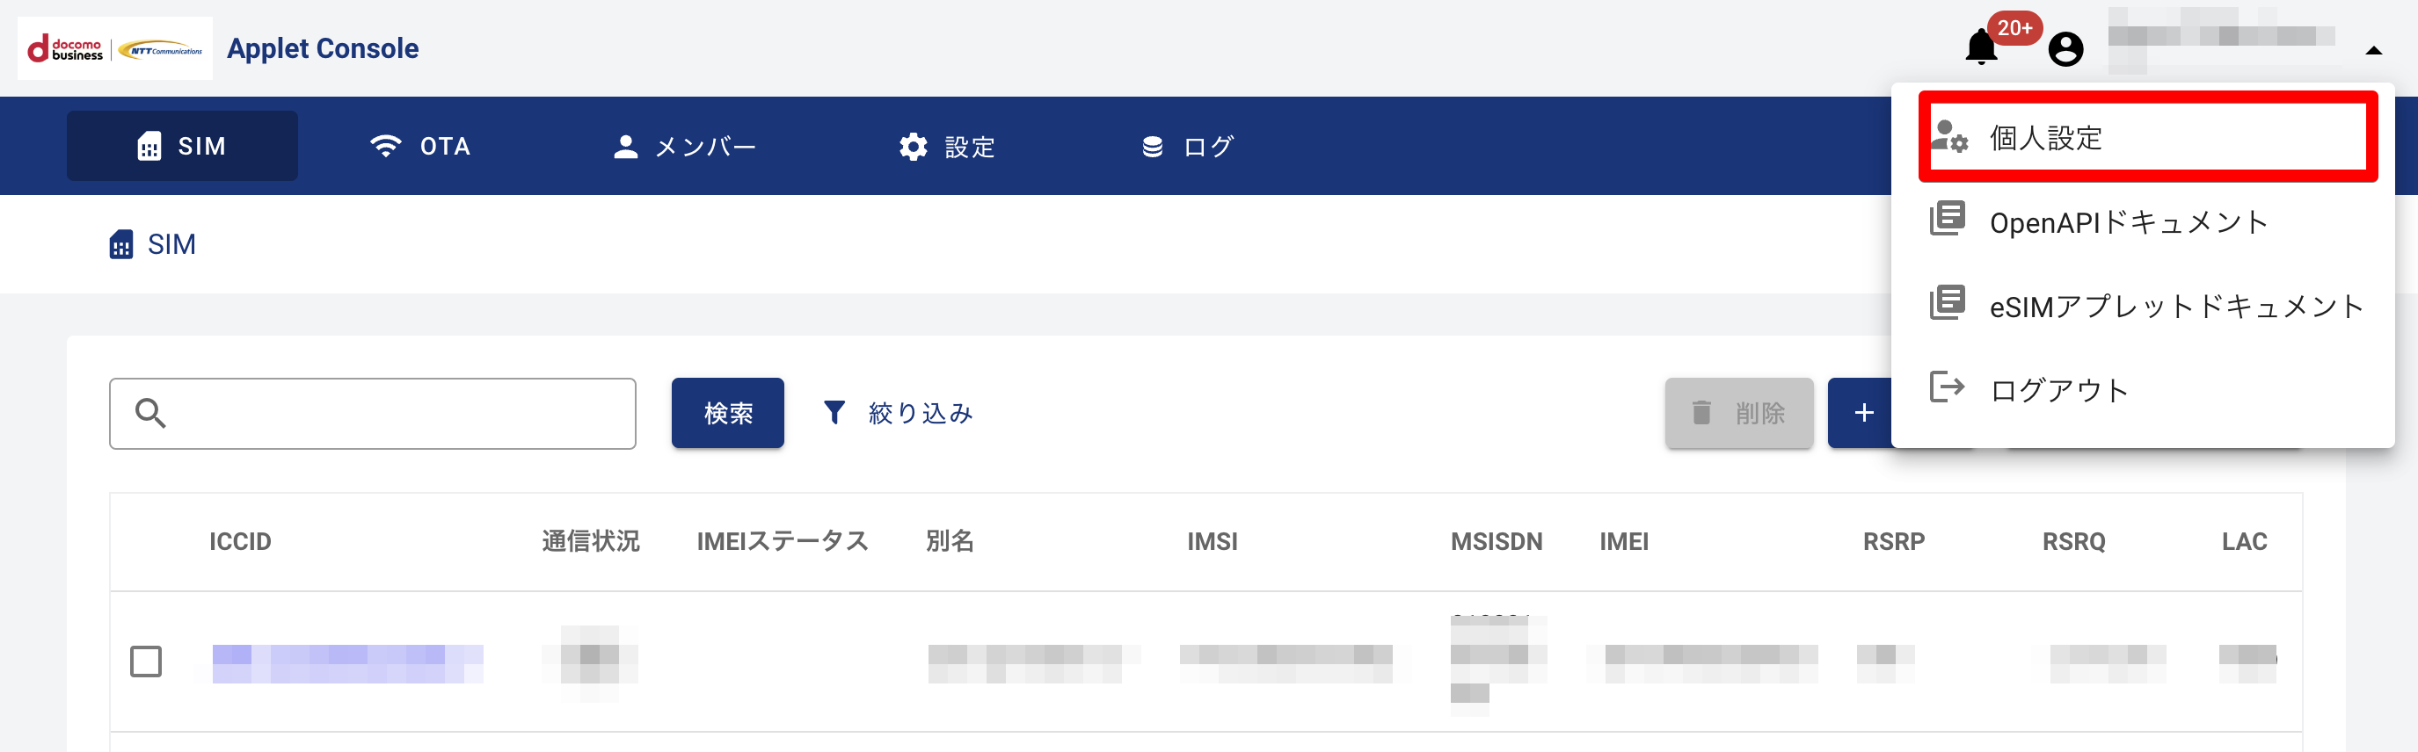Go to the 設定 gear tab
This screenshot has width=2418, height=752.
pyautogui.click(x=946, y=147)
